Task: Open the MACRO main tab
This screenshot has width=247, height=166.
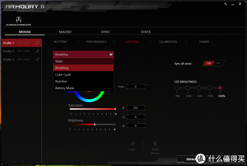Action: (65, 32)
